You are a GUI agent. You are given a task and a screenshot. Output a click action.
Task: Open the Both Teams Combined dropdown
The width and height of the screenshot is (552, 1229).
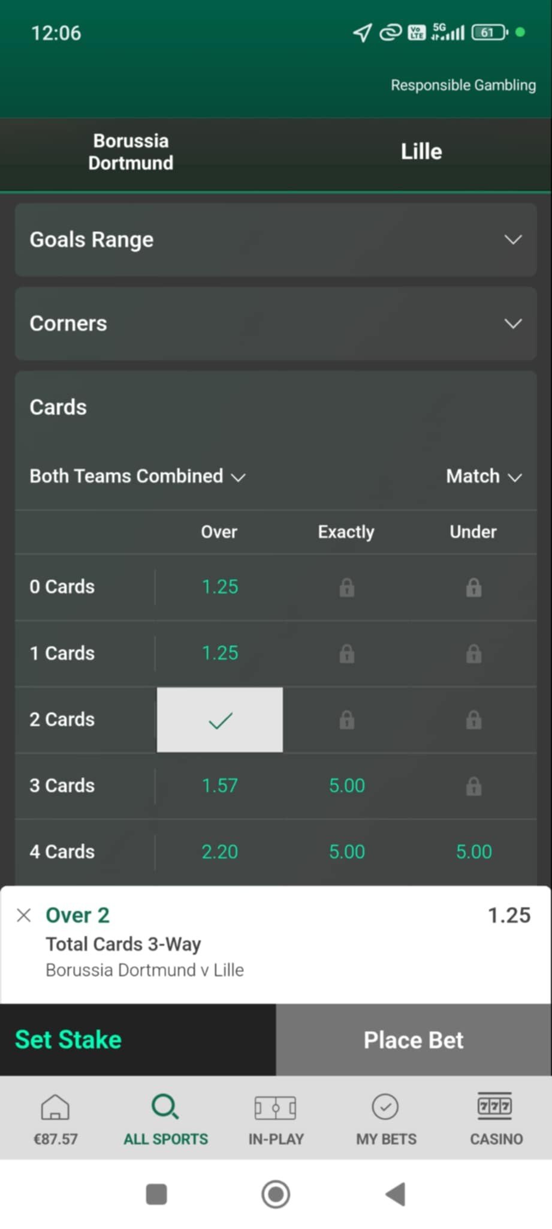tap(138, 476)
